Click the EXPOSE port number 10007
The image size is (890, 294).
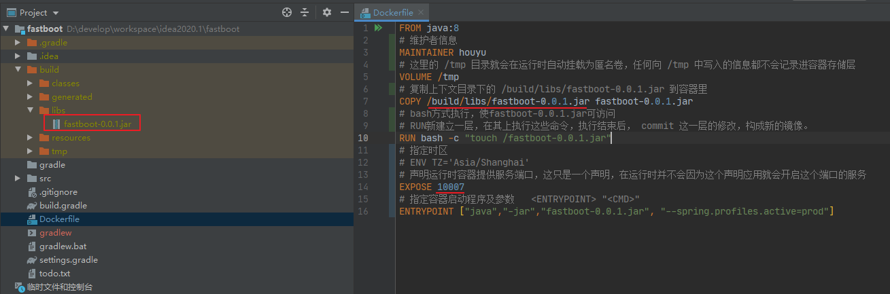[451, 187]
